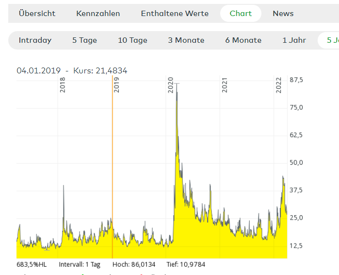
Task: Choose the 5 Tage range
Action: pos(85,40)
